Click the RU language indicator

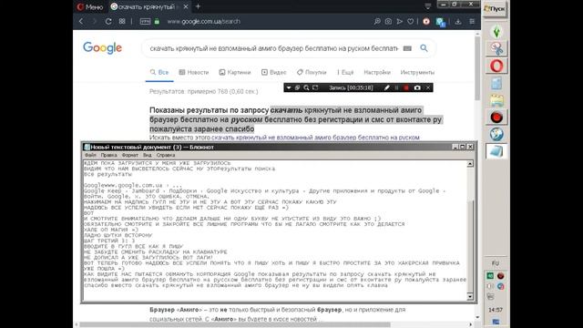496,263
